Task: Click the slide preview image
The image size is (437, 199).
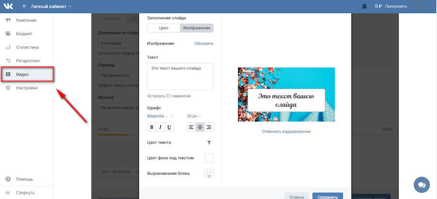Action: [286, 94]
